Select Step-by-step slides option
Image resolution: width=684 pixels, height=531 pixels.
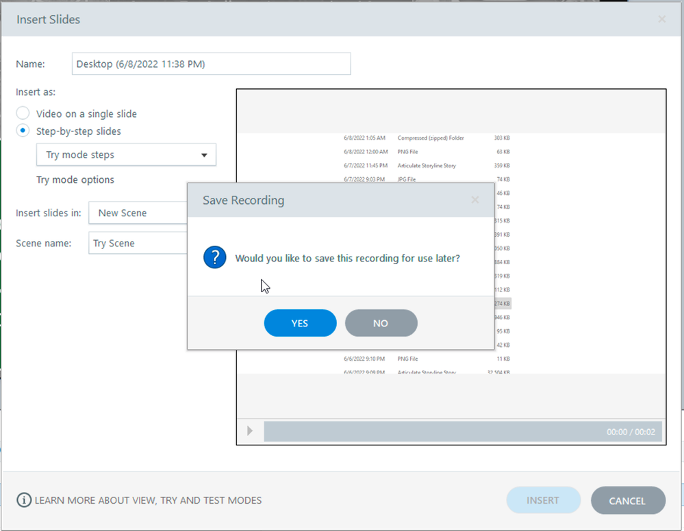point(23,131)
